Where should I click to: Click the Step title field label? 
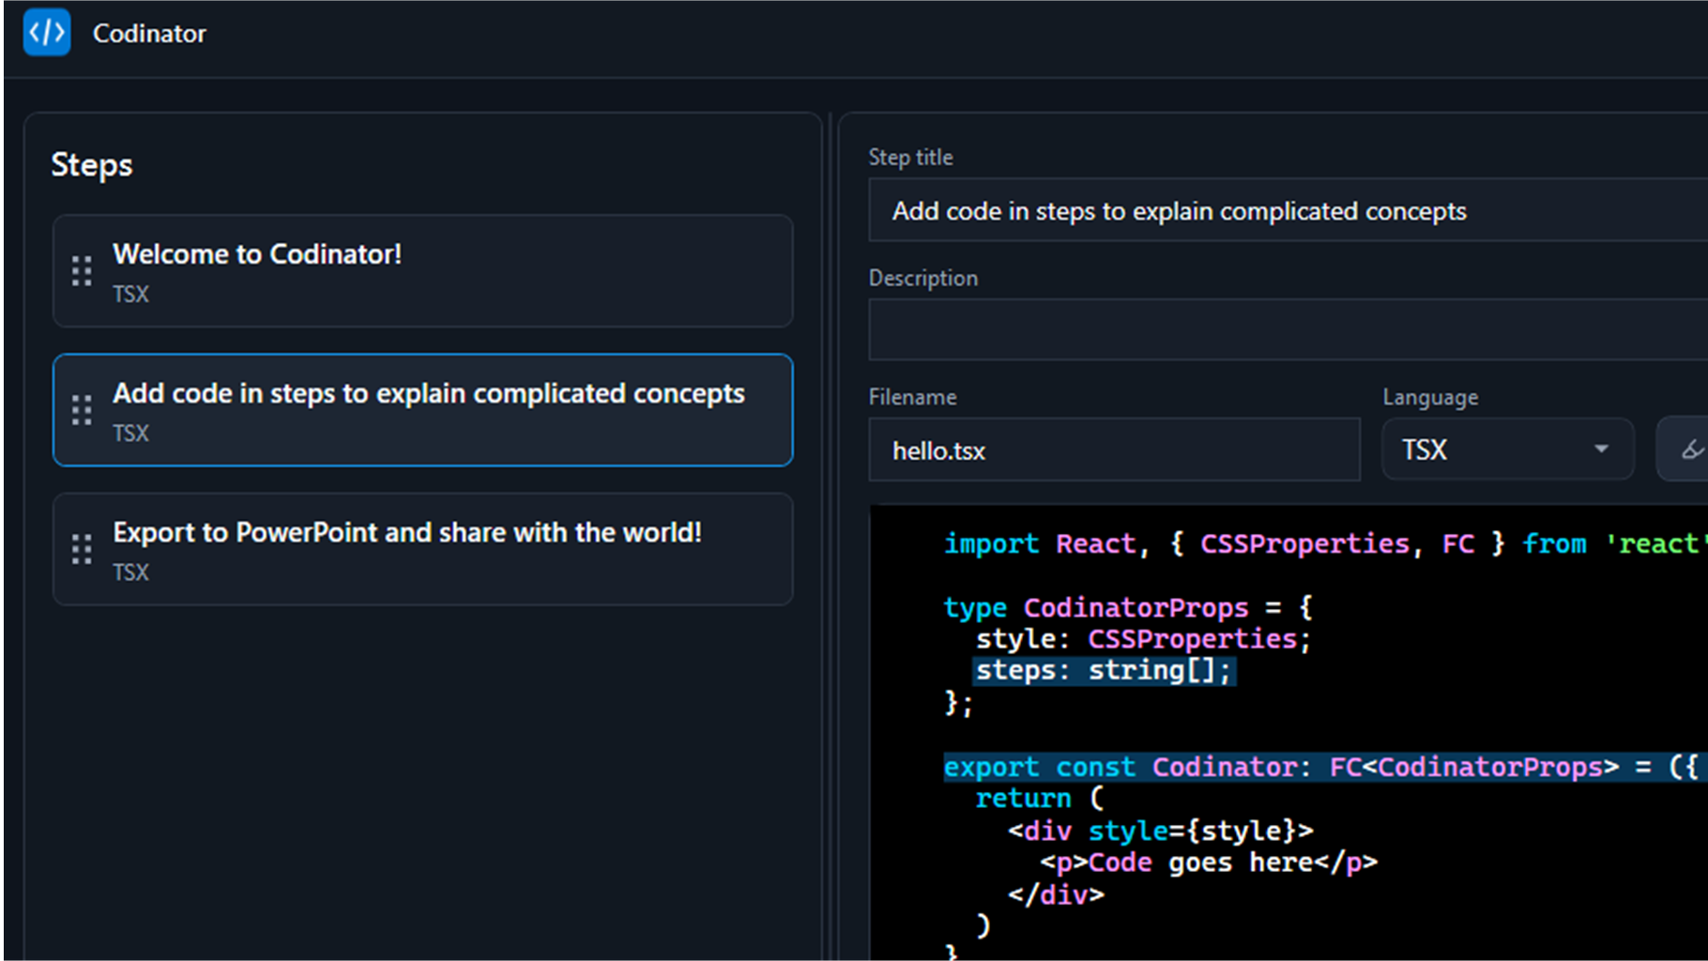(x=910, y=158)
